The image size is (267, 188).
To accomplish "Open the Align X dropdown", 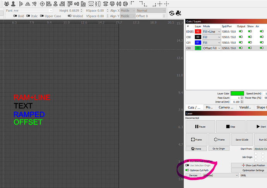I will 128,10.
